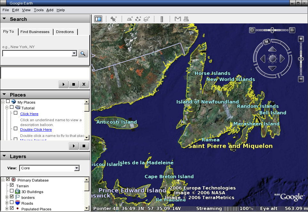This screenshot has width=308, height=212.
Task: Clear search results with the X button
Action: click(84, 84)
